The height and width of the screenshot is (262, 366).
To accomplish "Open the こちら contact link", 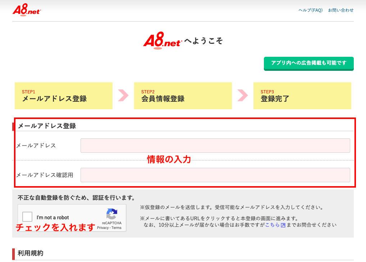I will [273, 225].
